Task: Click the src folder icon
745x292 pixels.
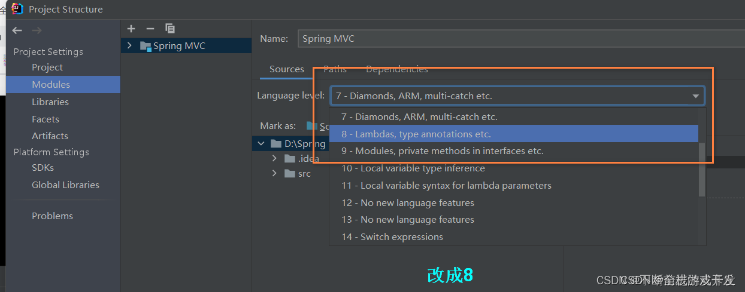Action: point(290,174)
